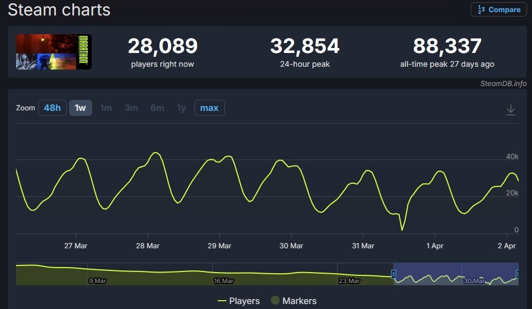Click the 30 Mar chart axis label
This screenshot has width=532, height=309.
(x=291, y=246)
